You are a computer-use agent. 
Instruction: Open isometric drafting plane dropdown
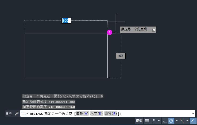point(187,121)
